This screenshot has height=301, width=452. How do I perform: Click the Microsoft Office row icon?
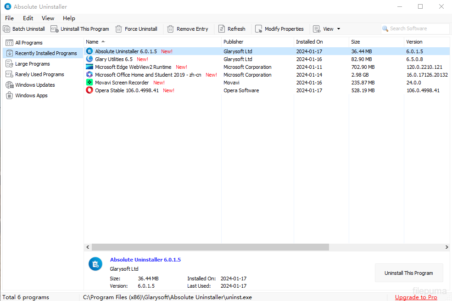pyautogui.click(x=89, y=75)
